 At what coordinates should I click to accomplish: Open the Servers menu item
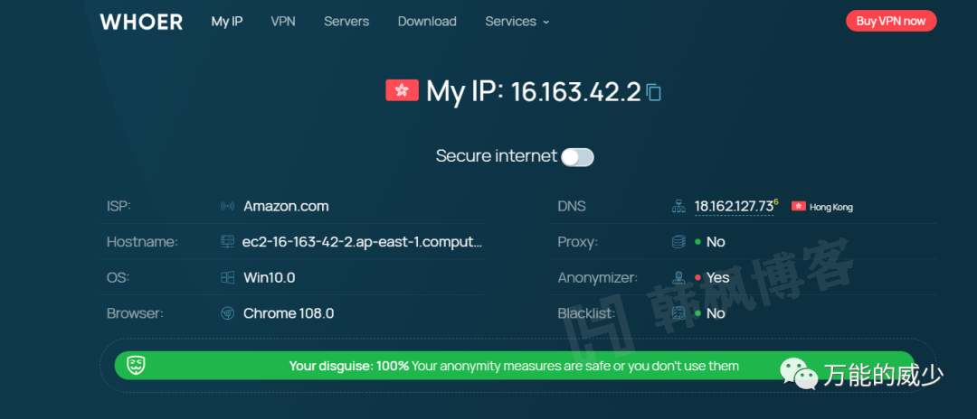coord(346,22)
